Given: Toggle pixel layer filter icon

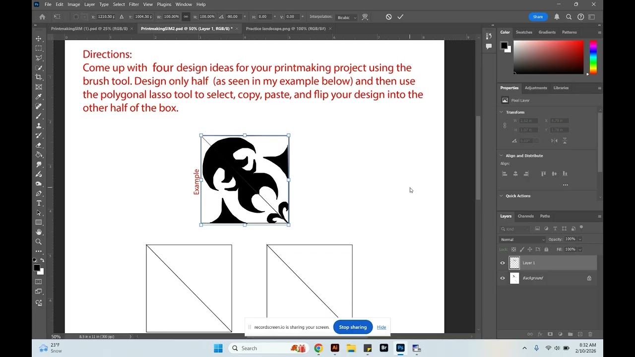Looking at the screenshot, I should [x=537, y=229].
